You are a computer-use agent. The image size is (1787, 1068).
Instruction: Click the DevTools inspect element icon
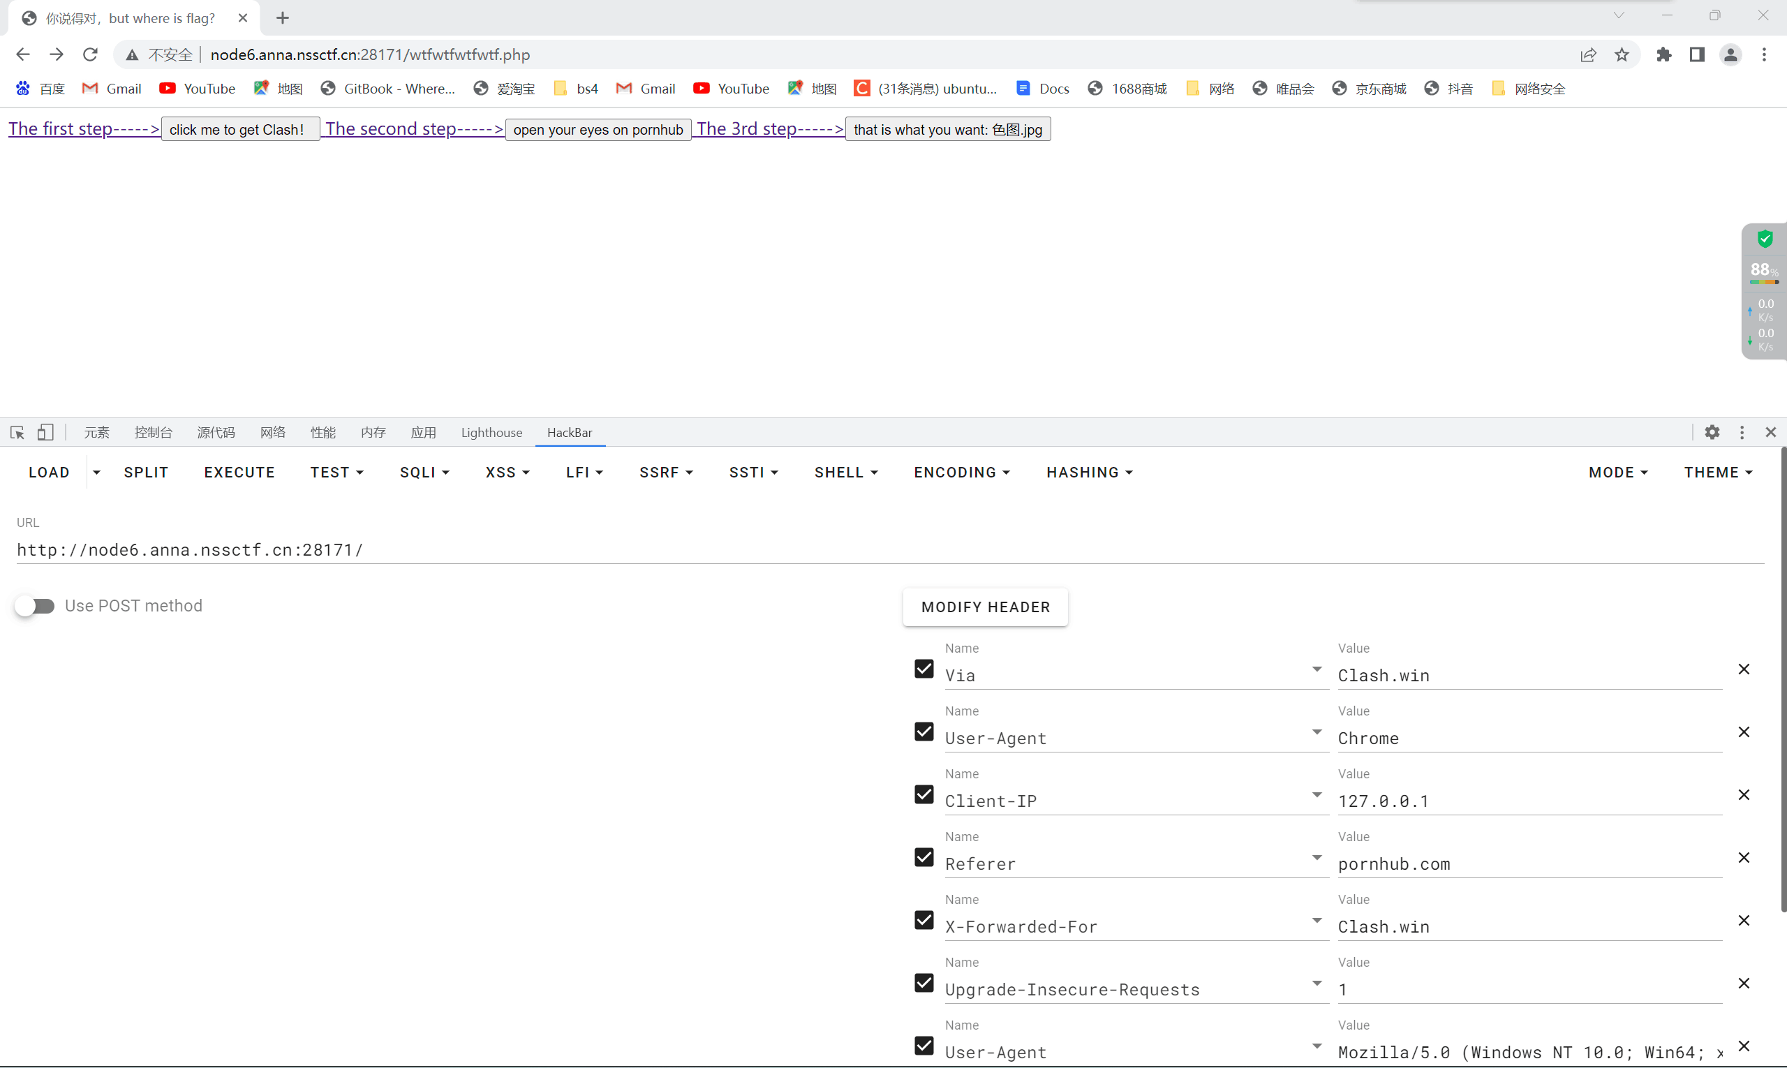pyautogui.click(x=17, y=433)
